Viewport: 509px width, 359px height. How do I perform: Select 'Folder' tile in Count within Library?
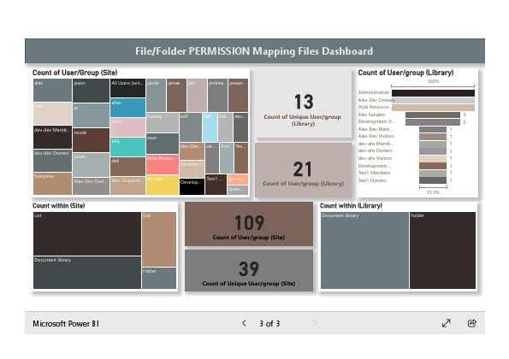[x=443, y=250]
